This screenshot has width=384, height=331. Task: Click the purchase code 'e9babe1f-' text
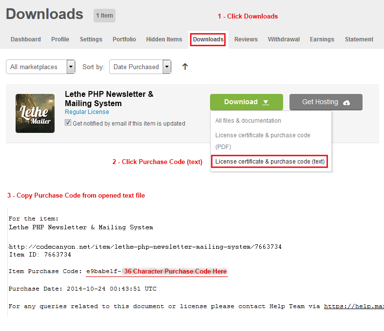(x=104, y=271)
